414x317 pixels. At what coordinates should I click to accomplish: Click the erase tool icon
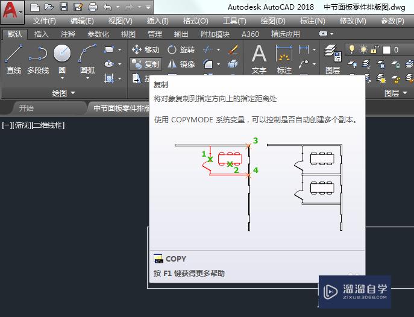233,49
